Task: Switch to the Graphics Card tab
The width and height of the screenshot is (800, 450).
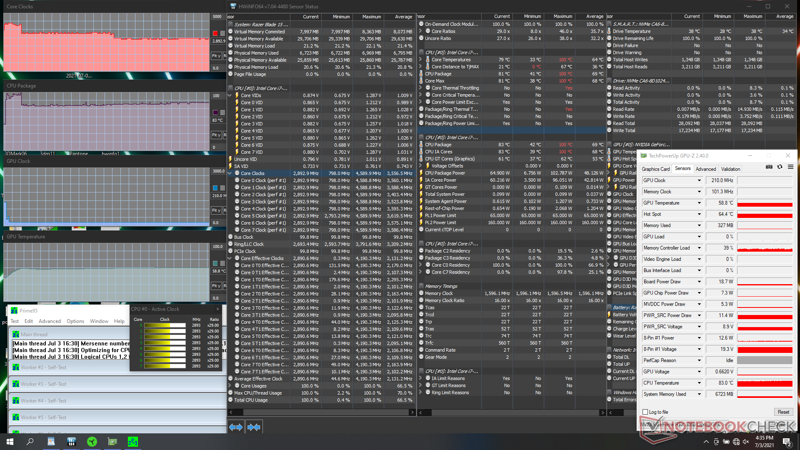Action: click(655, 169)
